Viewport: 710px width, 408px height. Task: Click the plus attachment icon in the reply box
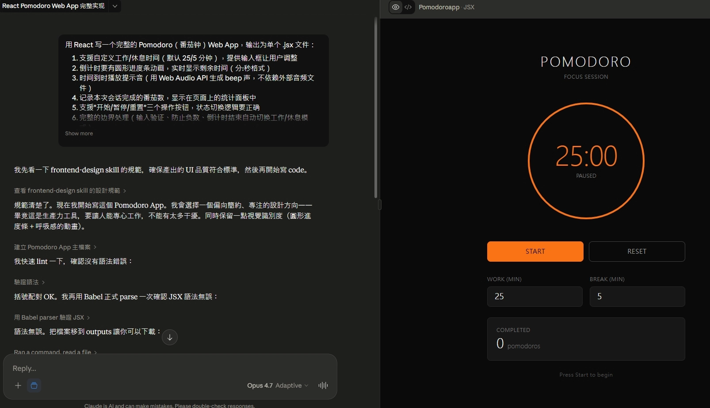pyautogui.click(x=18, y=385)
